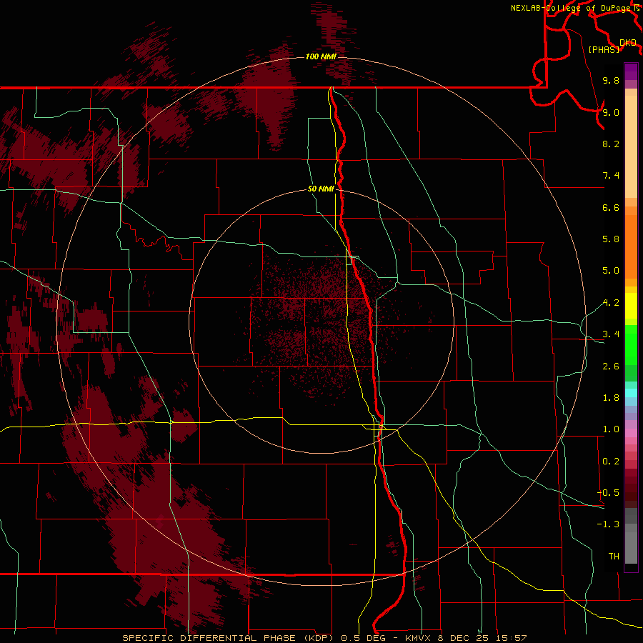The width and height of the screenshot is (643, 643).
Task: Select the NEXLAB-College of DuPage credit text
Action: (x=572, y=8)
